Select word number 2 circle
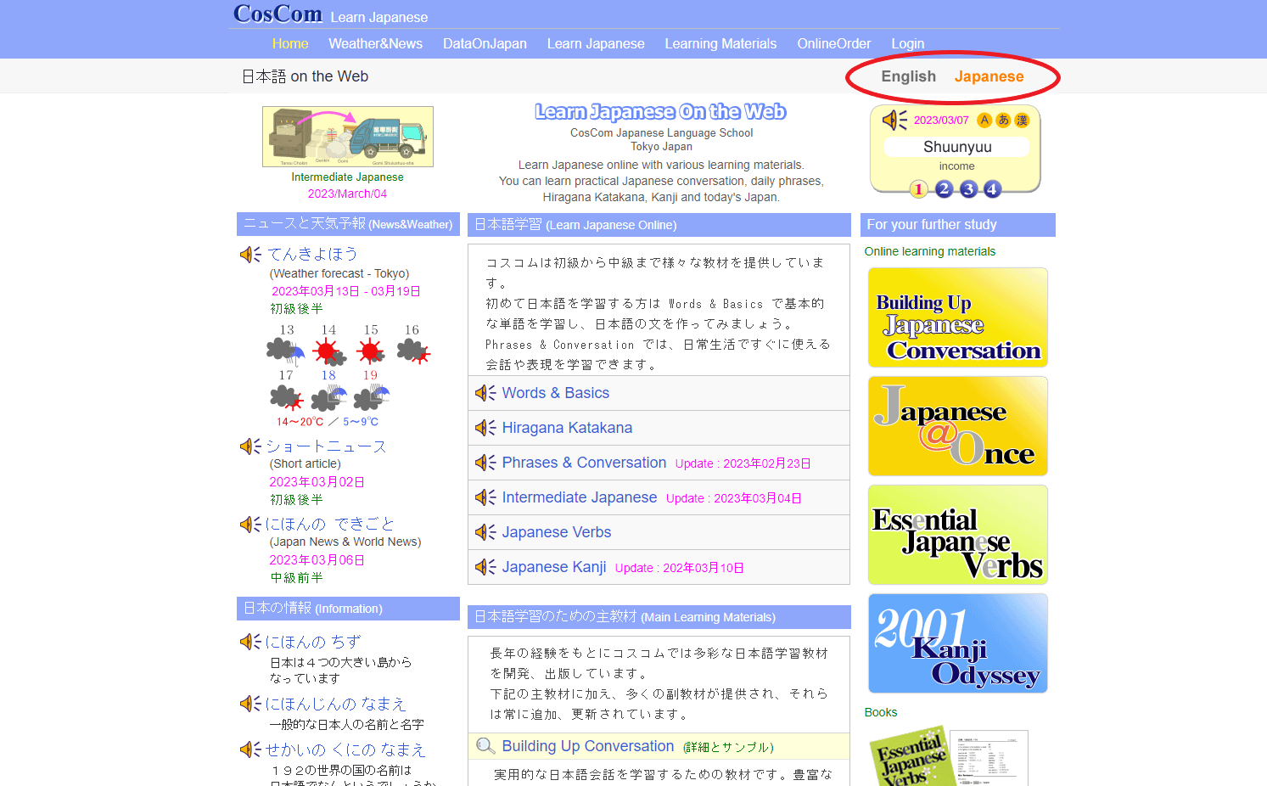The image size is (1267, 786). [x=945, y=189]
